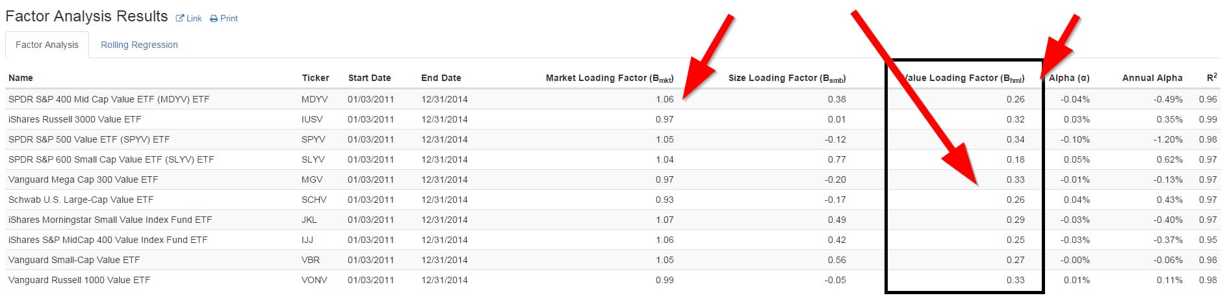The image size is (1227, 300).
Task: Click the SPYV ticker cell
Action: click(x=313, y=139)
